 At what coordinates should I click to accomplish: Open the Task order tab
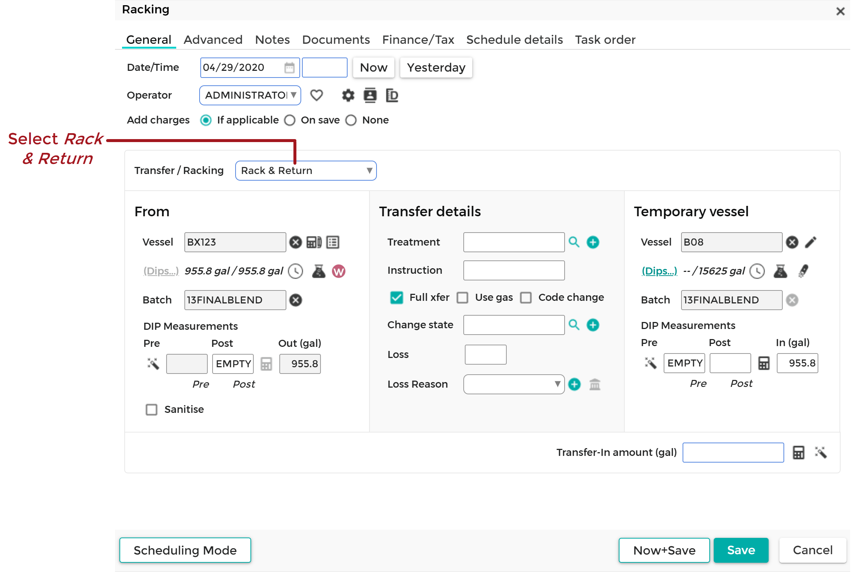pos(605,40)
